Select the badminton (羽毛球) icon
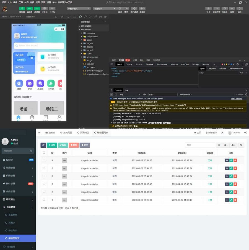Image resolution: width=249 pixels, height=250 pixels. coord(51,83)
